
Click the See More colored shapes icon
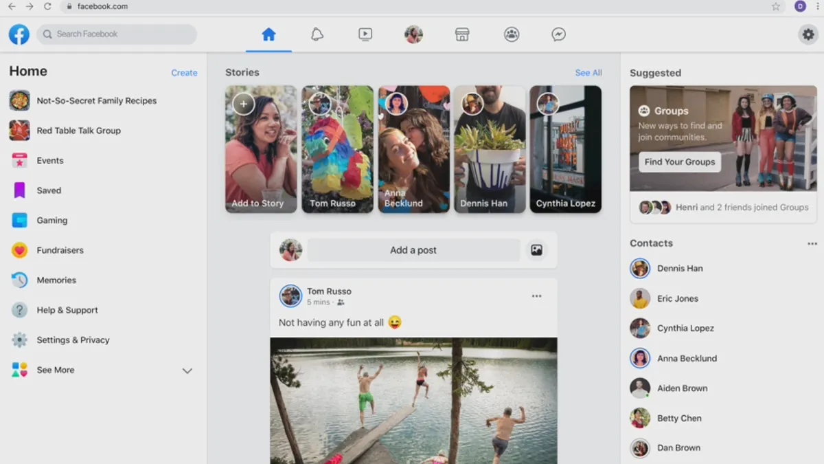coord(19,370)
